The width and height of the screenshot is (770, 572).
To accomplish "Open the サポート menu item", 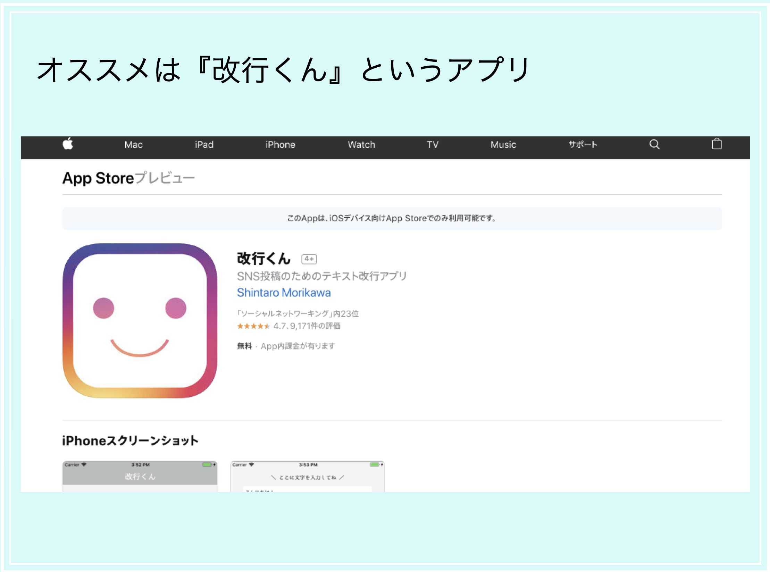I will (583, 144).
